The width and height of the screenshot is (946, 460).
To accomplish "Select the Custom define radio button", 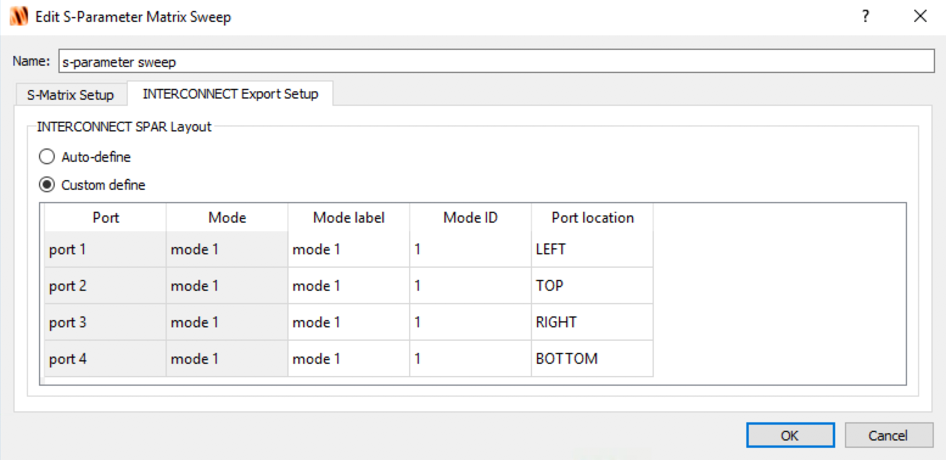I will (47, 184).
